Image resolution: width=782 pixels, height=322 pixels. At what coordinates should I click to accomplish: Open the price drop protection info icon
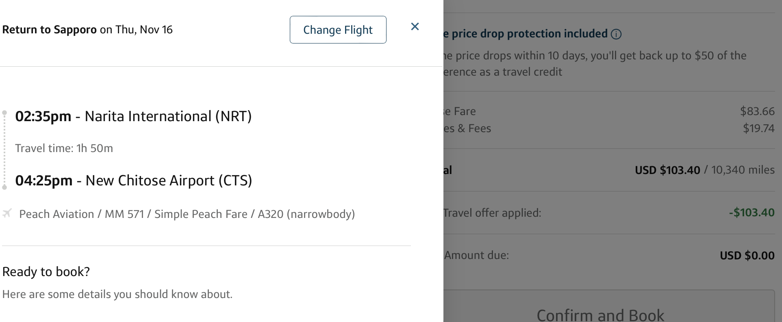(x=616, y=34)
